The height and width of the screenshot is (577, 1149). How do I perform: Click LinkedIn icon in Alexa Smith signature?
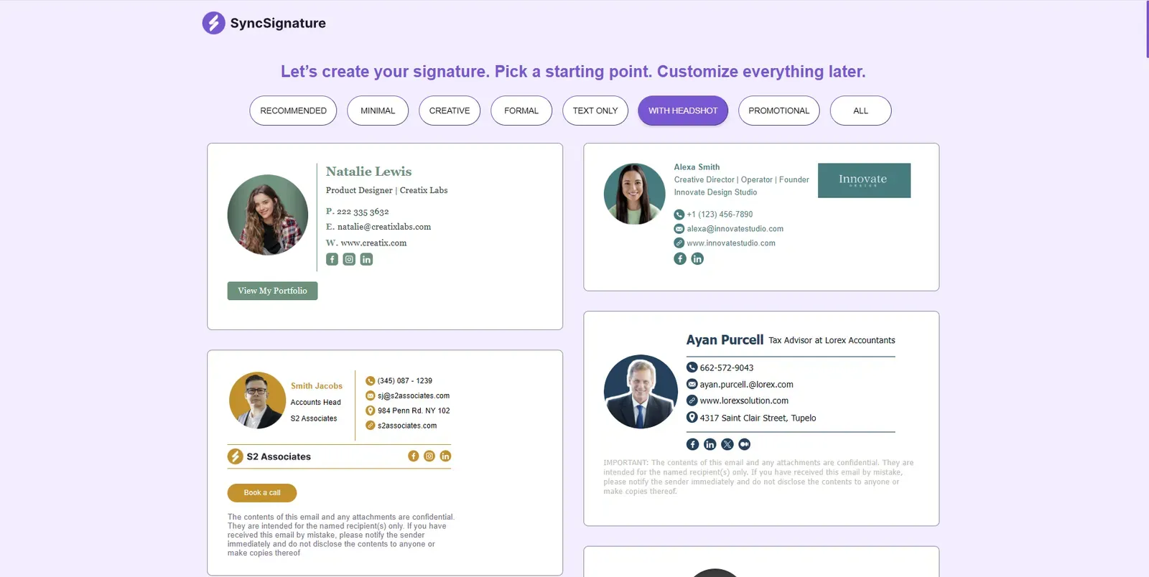pyautogui.click(x=697, y=258)
